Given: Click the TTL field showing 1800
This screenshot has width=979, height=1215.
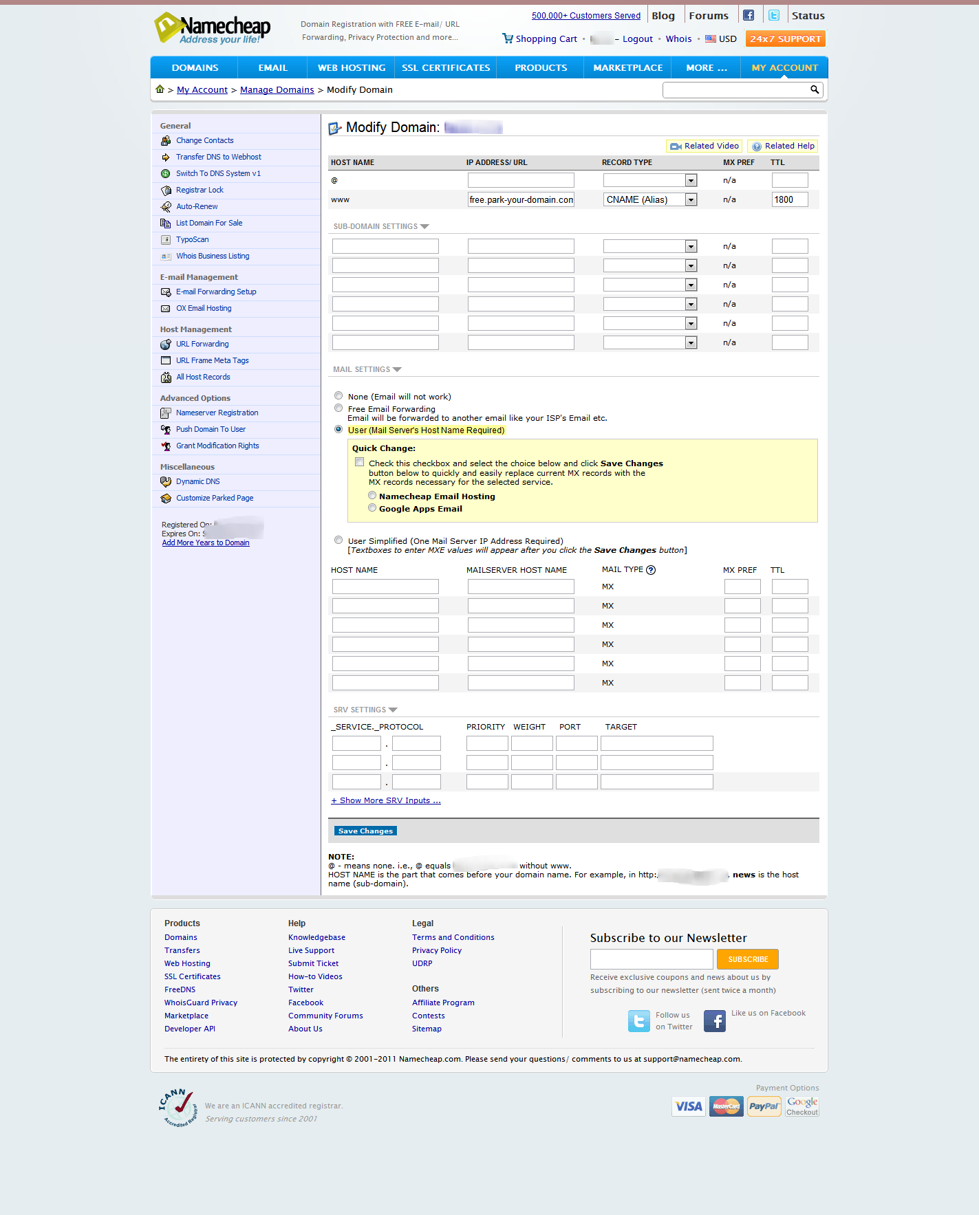Looking at the screenshot, I should coord(790,199).
